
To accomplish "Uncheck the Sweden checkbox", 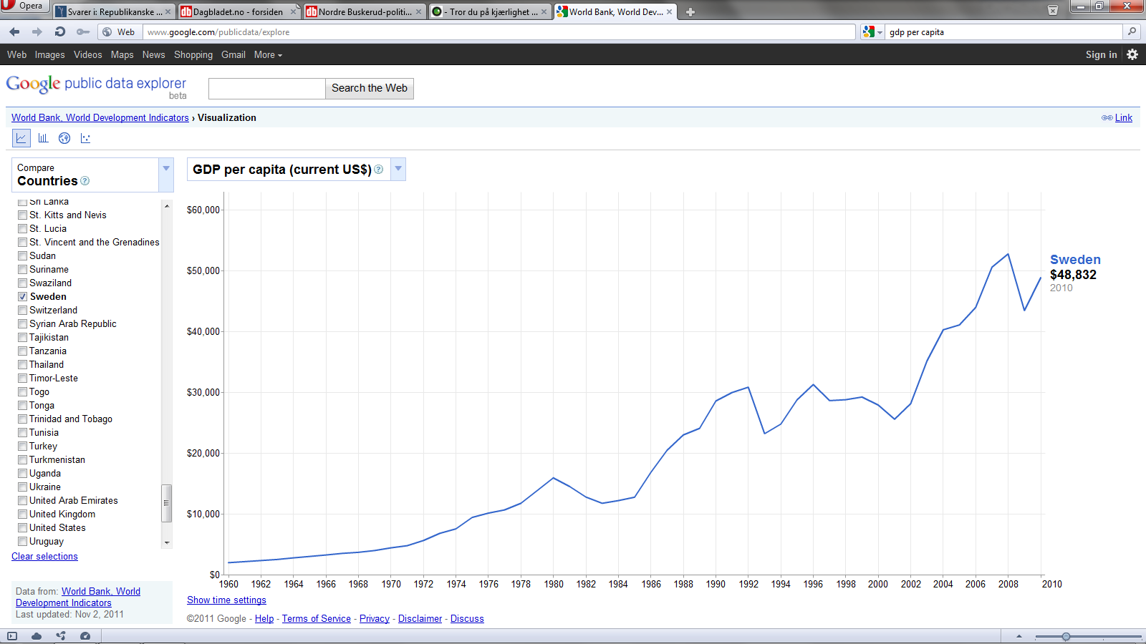I will point(23,297).
